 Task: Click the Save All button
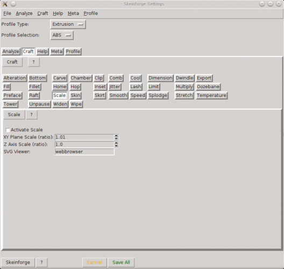(121, 263)
